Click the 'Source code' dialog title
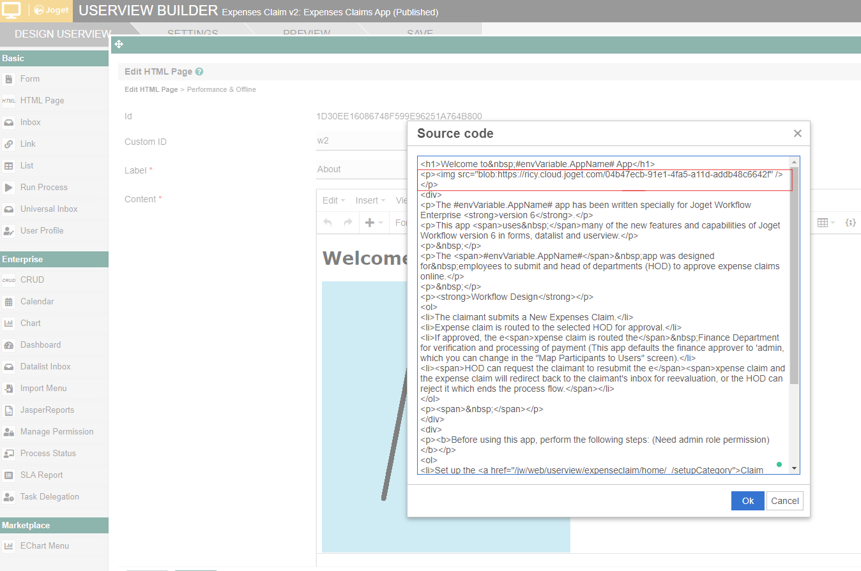 (455, 133)
